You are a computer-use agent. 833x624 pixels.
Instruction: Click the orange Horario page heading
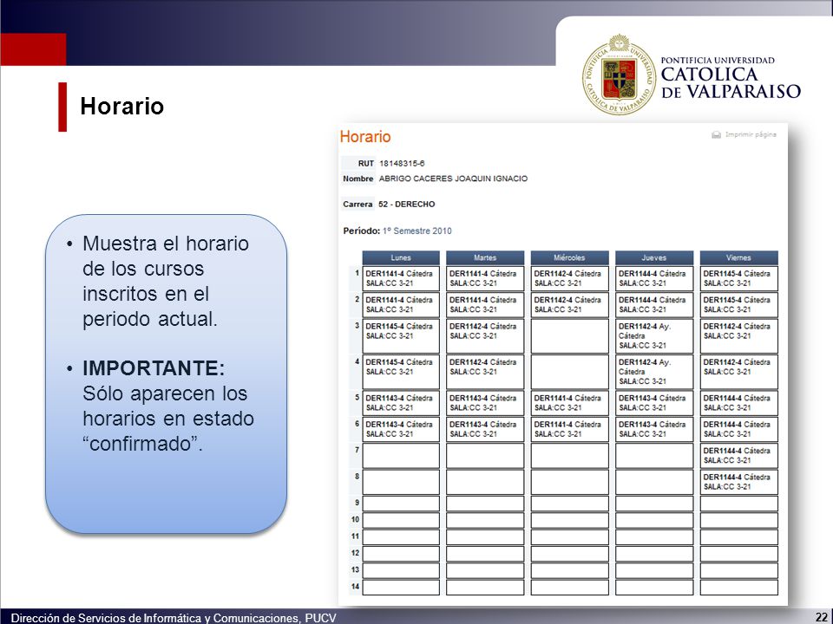[365, 137]
